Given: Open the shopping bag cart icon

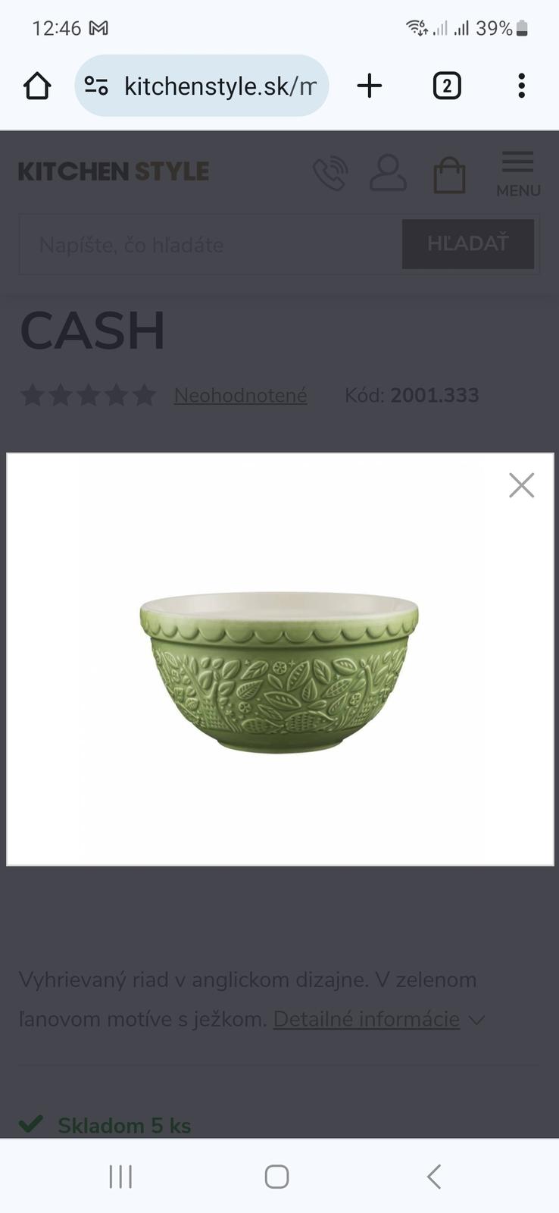Looking at the screenshot, I should point(449,175).
